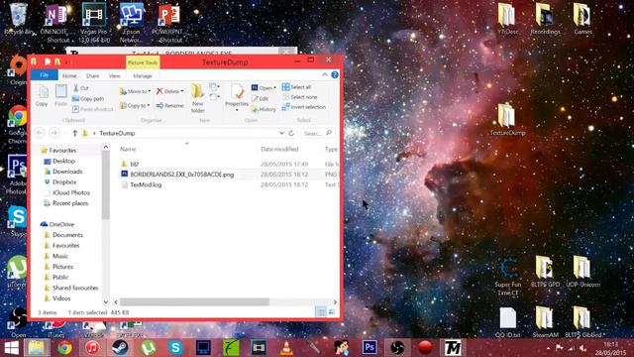Switch to the View ribbon tab
This screenshot has height=357, width=634.
115,75
